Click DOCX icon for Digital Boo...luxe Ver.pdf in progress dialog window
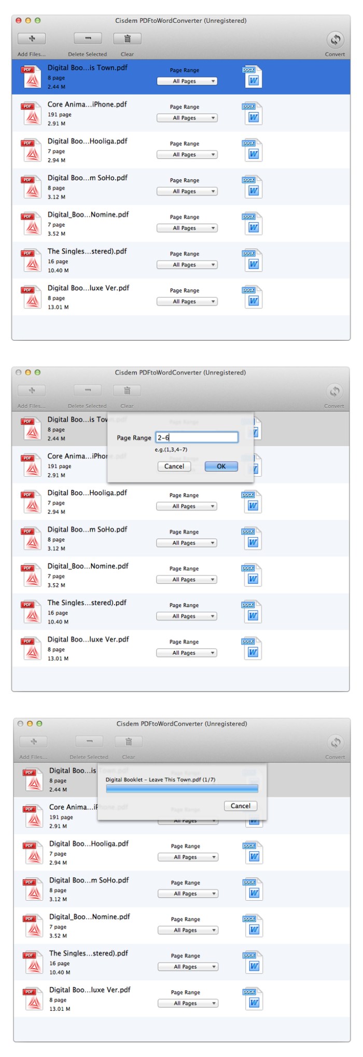363x1057 pixels. pos(253,999)
